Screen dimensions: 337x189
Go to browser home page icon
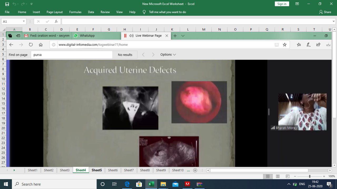(41, 45)
